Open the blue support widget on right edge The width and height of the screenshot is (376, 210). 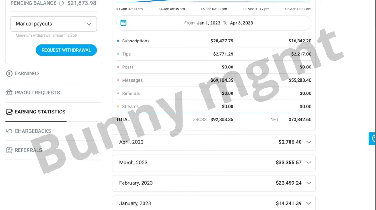[x=373, y=138]
